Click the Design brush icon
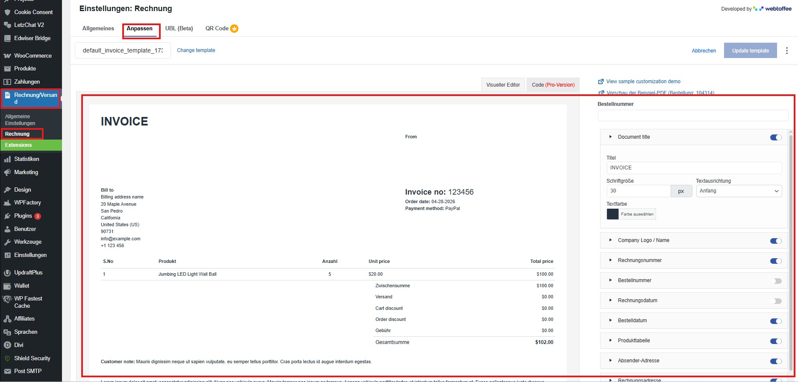 point(7,190)
